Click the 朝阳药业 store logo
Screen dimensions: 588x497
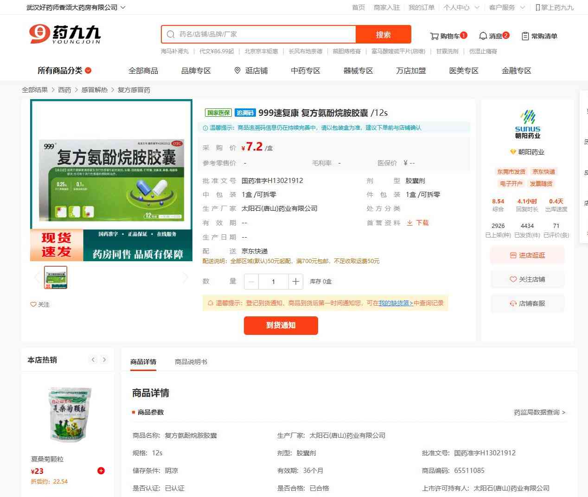click(x=527, y=124)
